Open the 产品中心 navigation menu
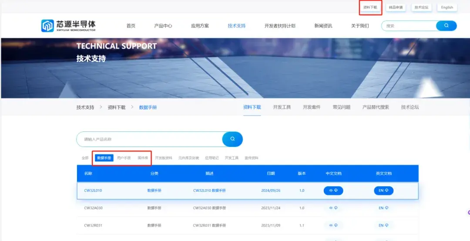The height and width of the screenshot is (241, 470). [x=163, y=26]
